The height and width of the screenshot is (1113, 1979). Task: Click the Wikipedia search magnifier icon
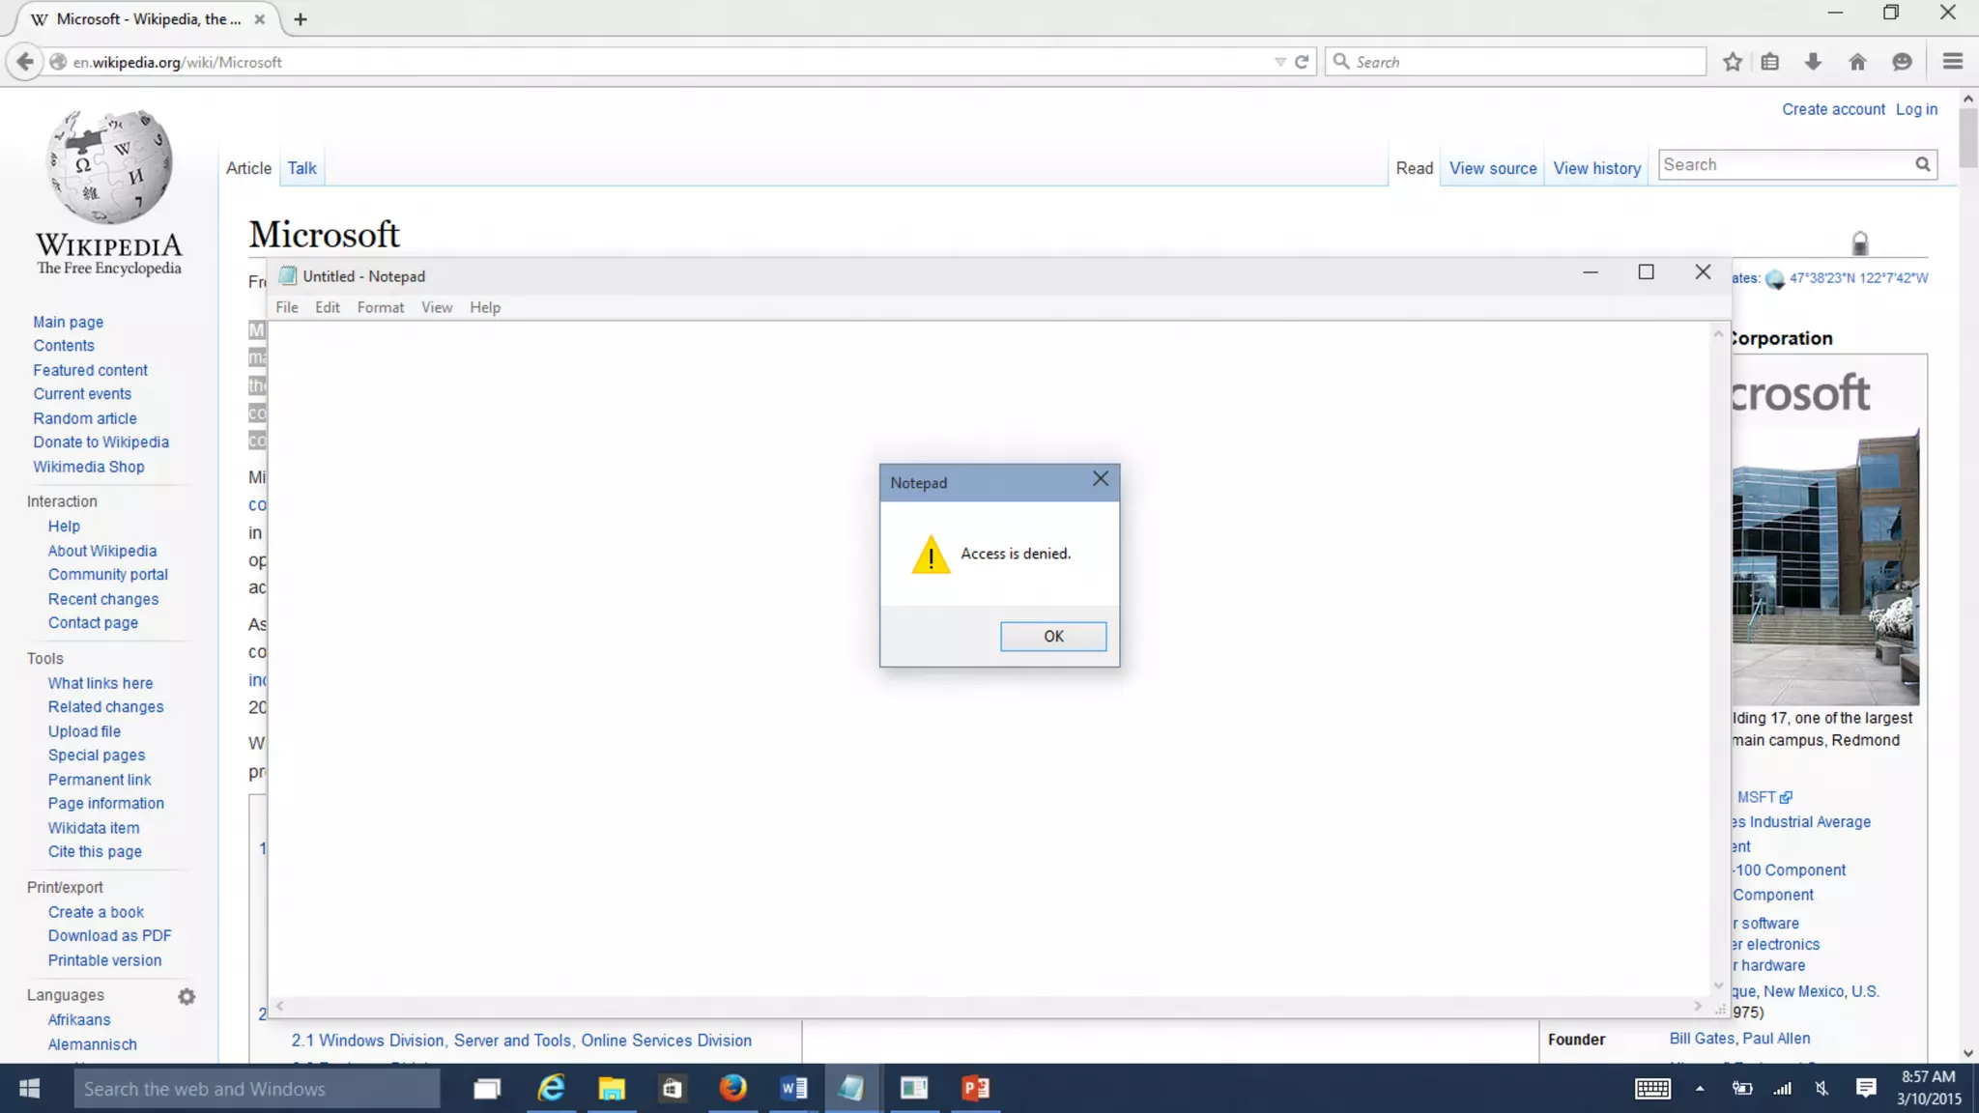[x=1923, y=165]
